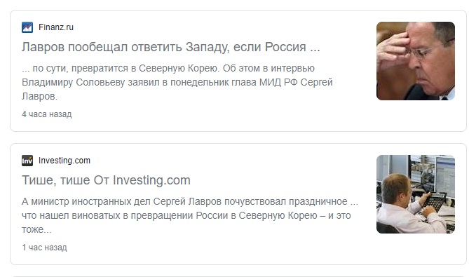Click 'Investing.com' word inside the second headline
Screen dimensions: 469x277
pos(151,181)
